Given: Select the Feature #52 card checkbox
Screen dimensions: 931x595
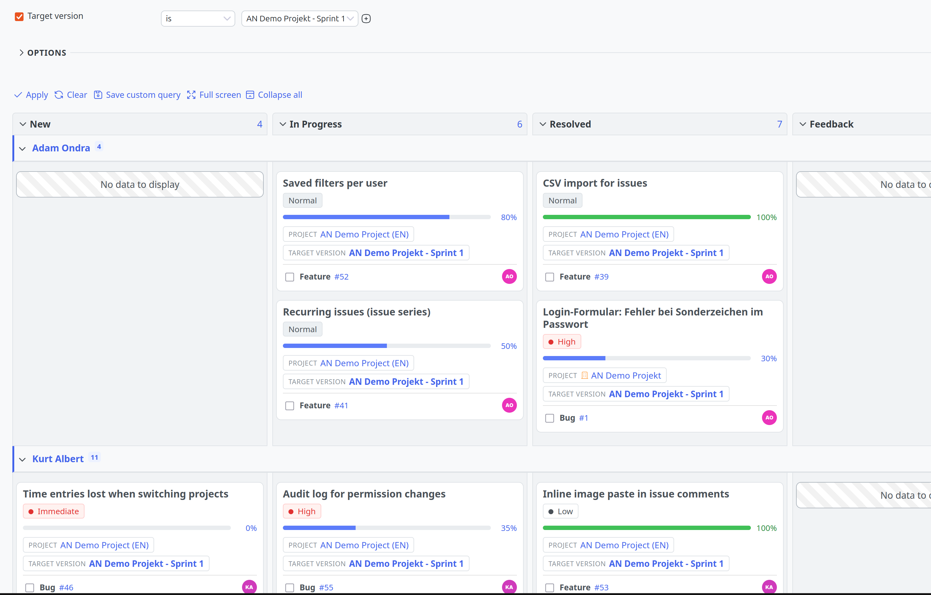Looking at the screenshot, I should coord(290,277).
